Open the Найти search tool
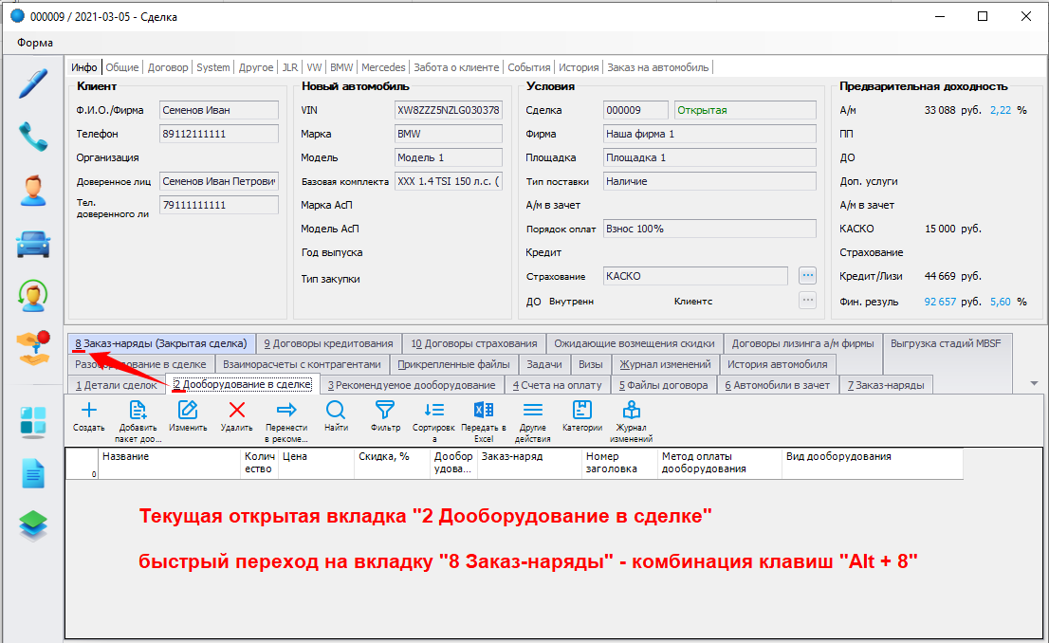This screenshot has height=643, width=1049. tap(336, 410)
